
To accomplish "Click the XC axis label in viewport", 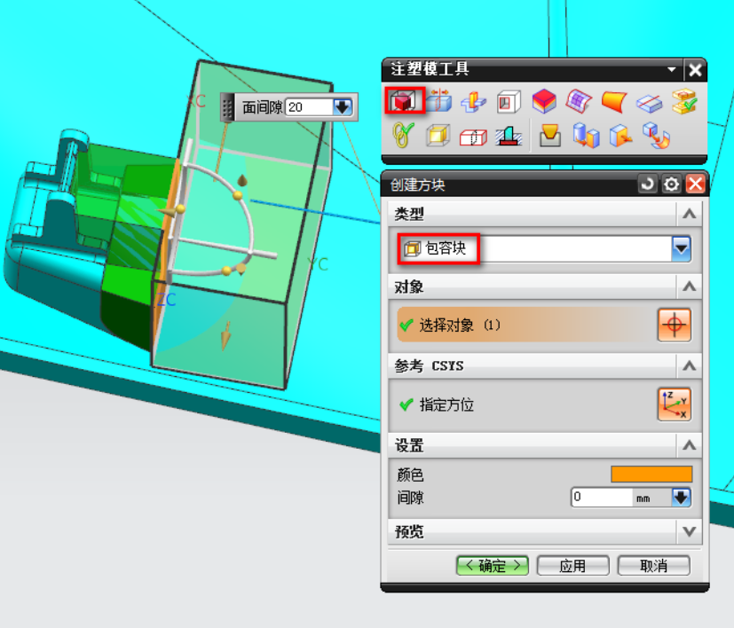I will click(x=195, y=100).
